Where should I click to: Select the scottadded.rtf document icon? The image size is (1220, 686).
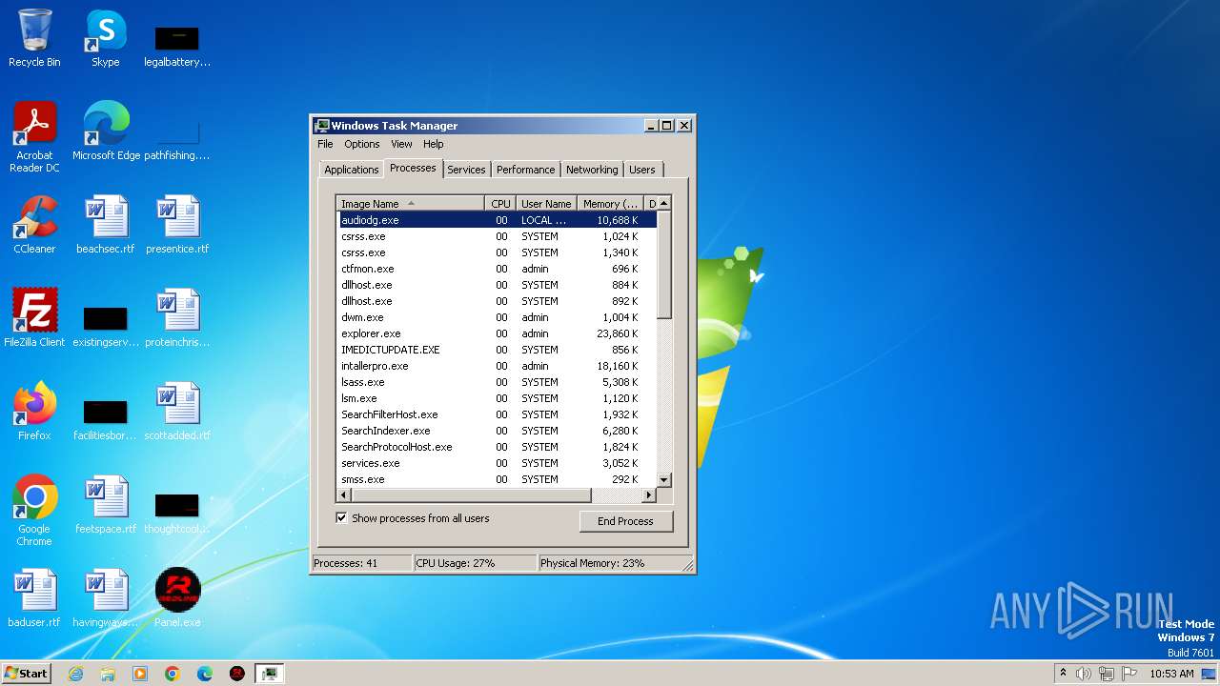(177, 412)
